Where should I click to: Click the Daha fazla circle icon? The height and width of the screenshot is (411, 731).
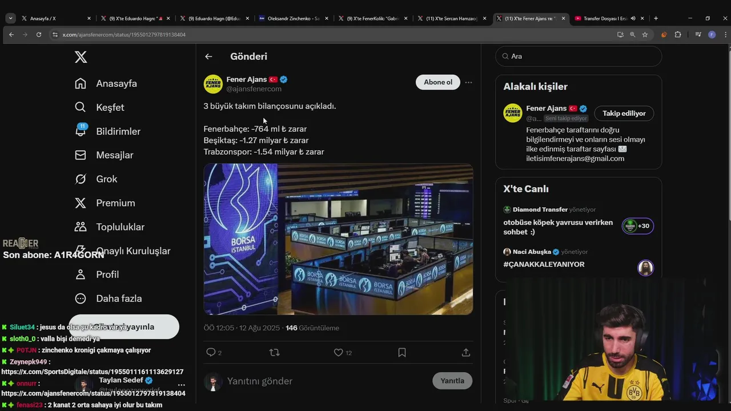pyautogui.click(x=81, y=299)
